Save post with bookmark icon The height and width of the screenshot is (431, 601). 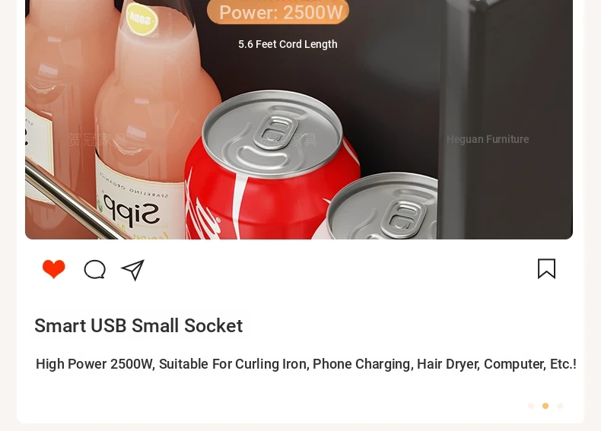click(x=546, y=268)
